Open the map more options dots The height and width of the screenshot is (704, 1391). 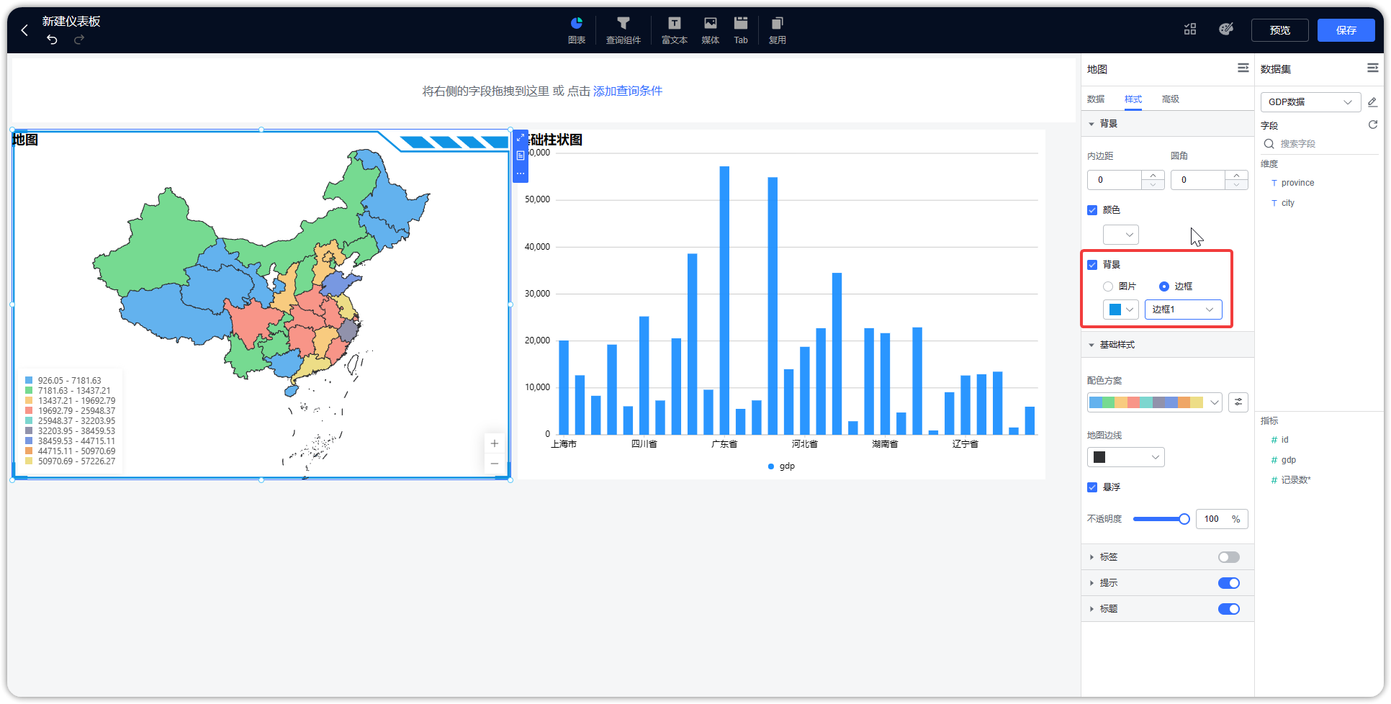click(521, 173)
